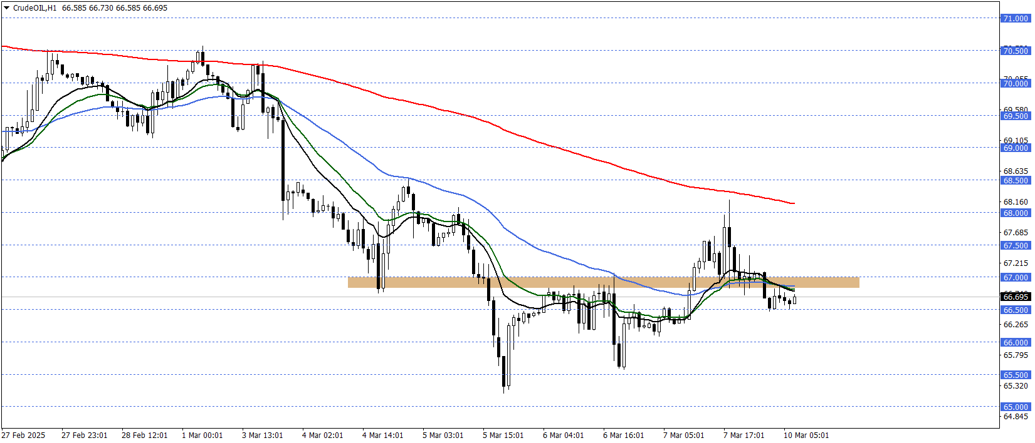Viewport: 1035px width, 443px height.
Task: Click the 5 Mar 15:01 time label
Action: coord(503,435)
